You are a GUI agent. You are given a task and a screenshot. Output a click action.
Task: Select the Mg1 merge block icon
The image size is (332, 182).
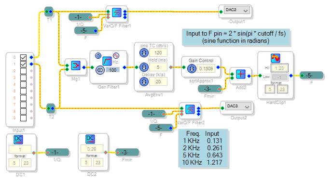[x=76, y=65]
